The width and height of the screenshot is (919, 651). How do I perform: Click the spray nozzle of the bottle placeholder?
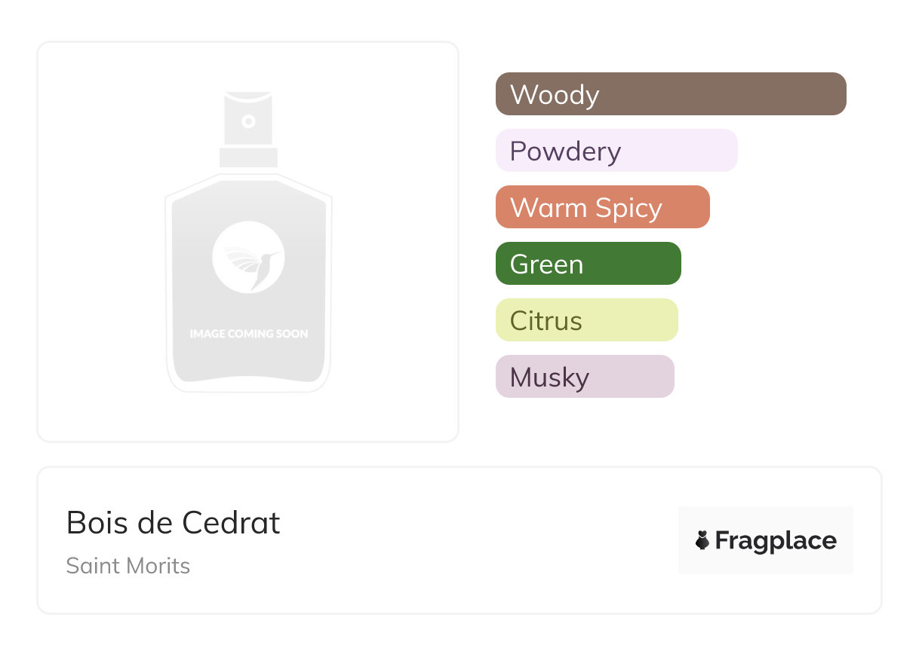pyautogui.click(x=248, y=121)
